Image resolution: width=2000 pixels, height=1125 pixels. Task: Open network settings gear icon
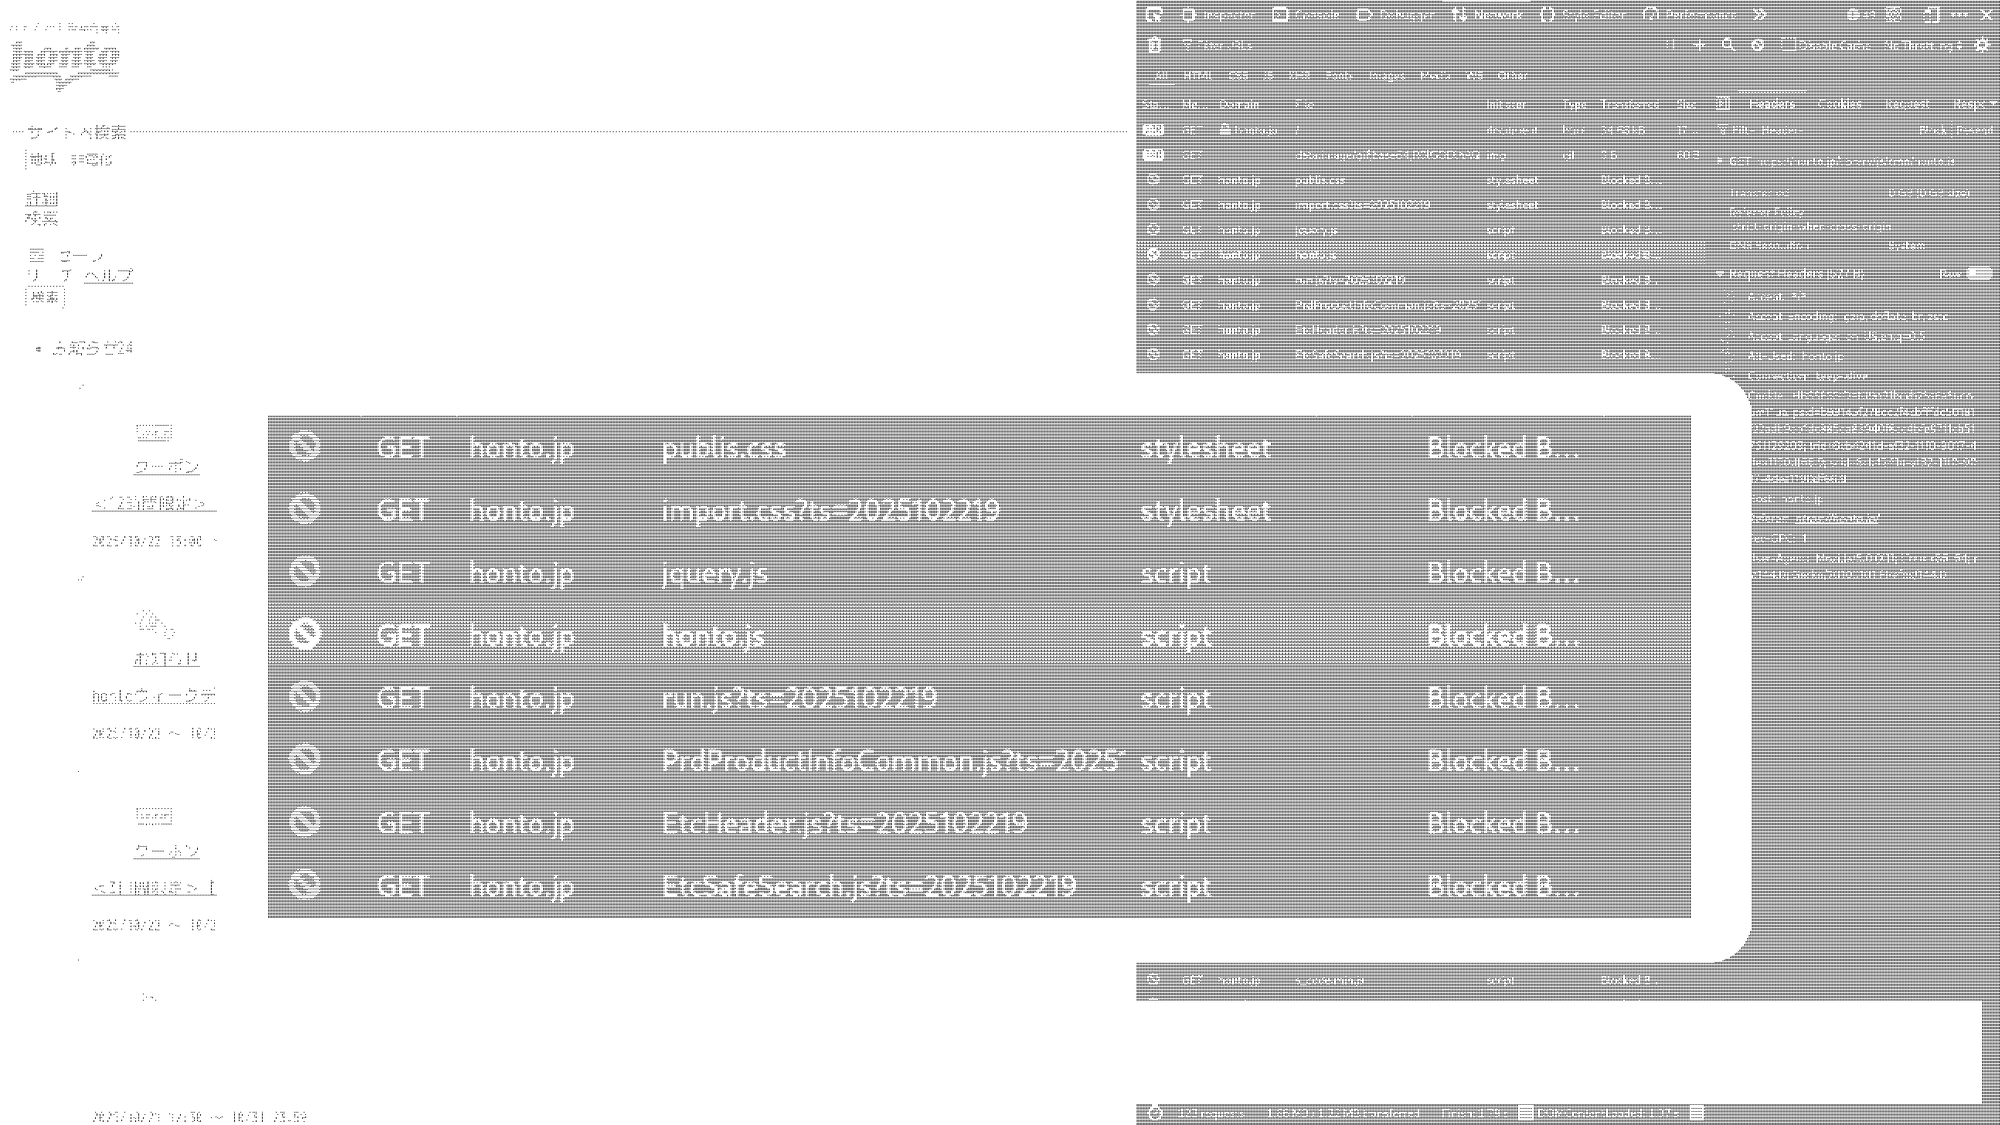tap(1982, 45)
